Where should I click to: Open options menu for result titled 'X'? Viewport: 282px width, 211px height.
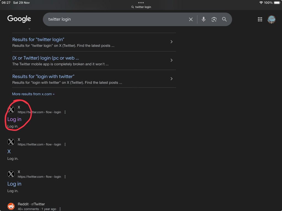point(65,145)
